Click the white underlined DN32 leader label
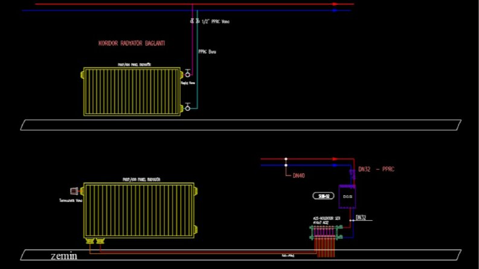Image resolution: width=479 pixels, height=269 pixels. 361,218
